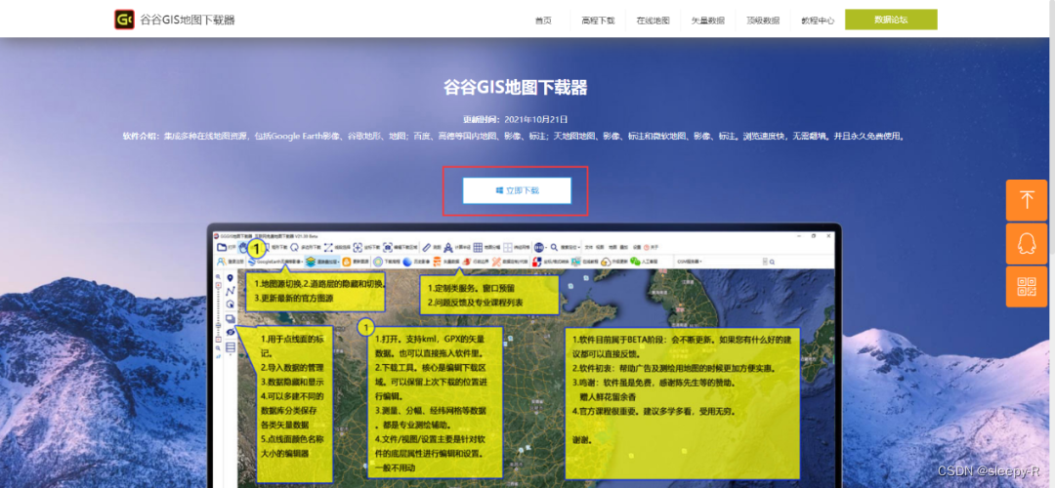Viewport: 1055px width, 488px height.
Task: Click the 地图分幅 grid icon
Action: pyautogui.click(x=478, y=247)
